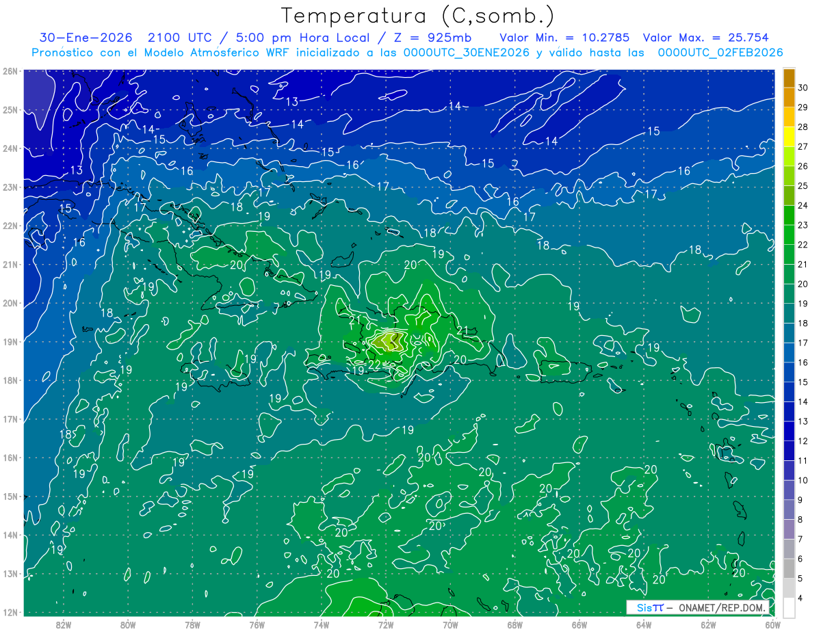
Task: Click the "12N" latitude axis label
Action: coord(10,612)
